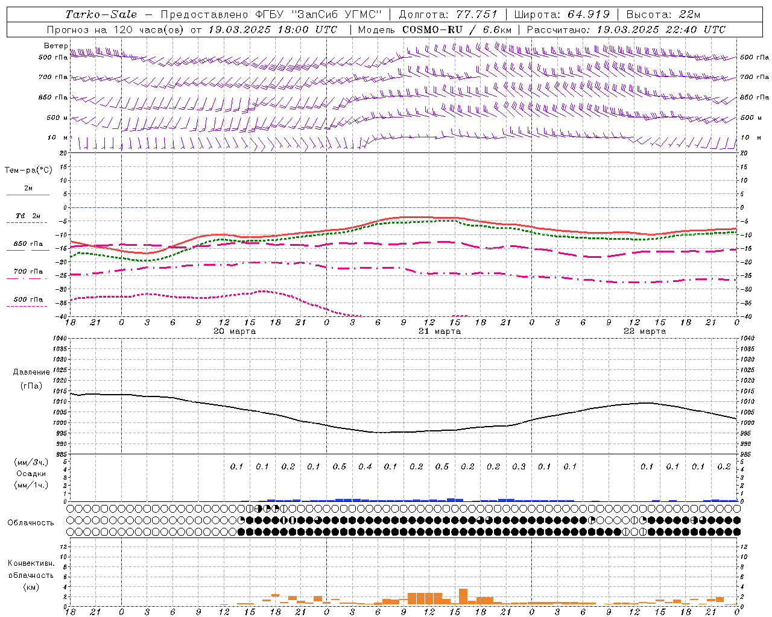Select the 'Высота: 22м' elevation text
The width and height of the screenshot is (772, 617).
pyautogui.click(x=663, y=14)
